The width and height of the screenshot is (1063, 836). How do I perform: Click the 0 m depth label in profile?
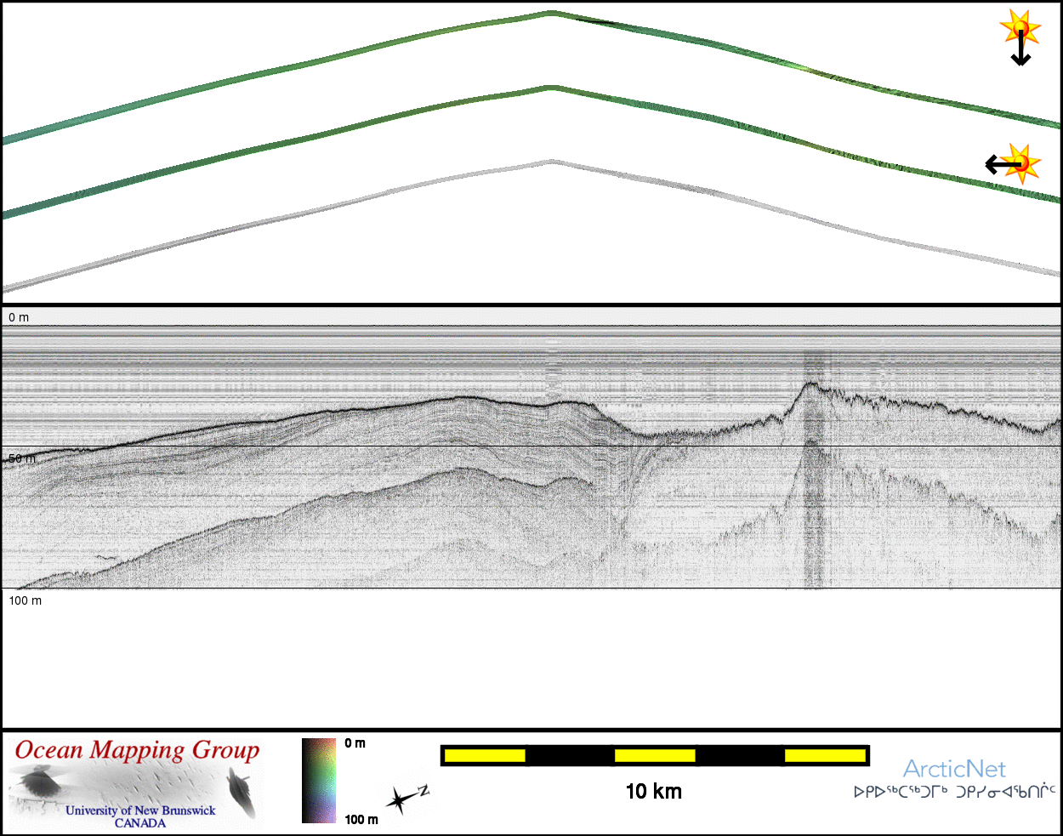[x=19, y=317]
